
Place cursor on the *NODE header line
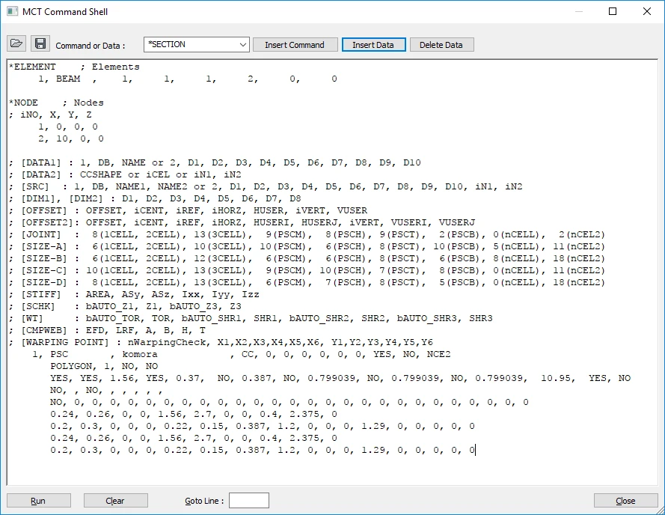(56, 103)
